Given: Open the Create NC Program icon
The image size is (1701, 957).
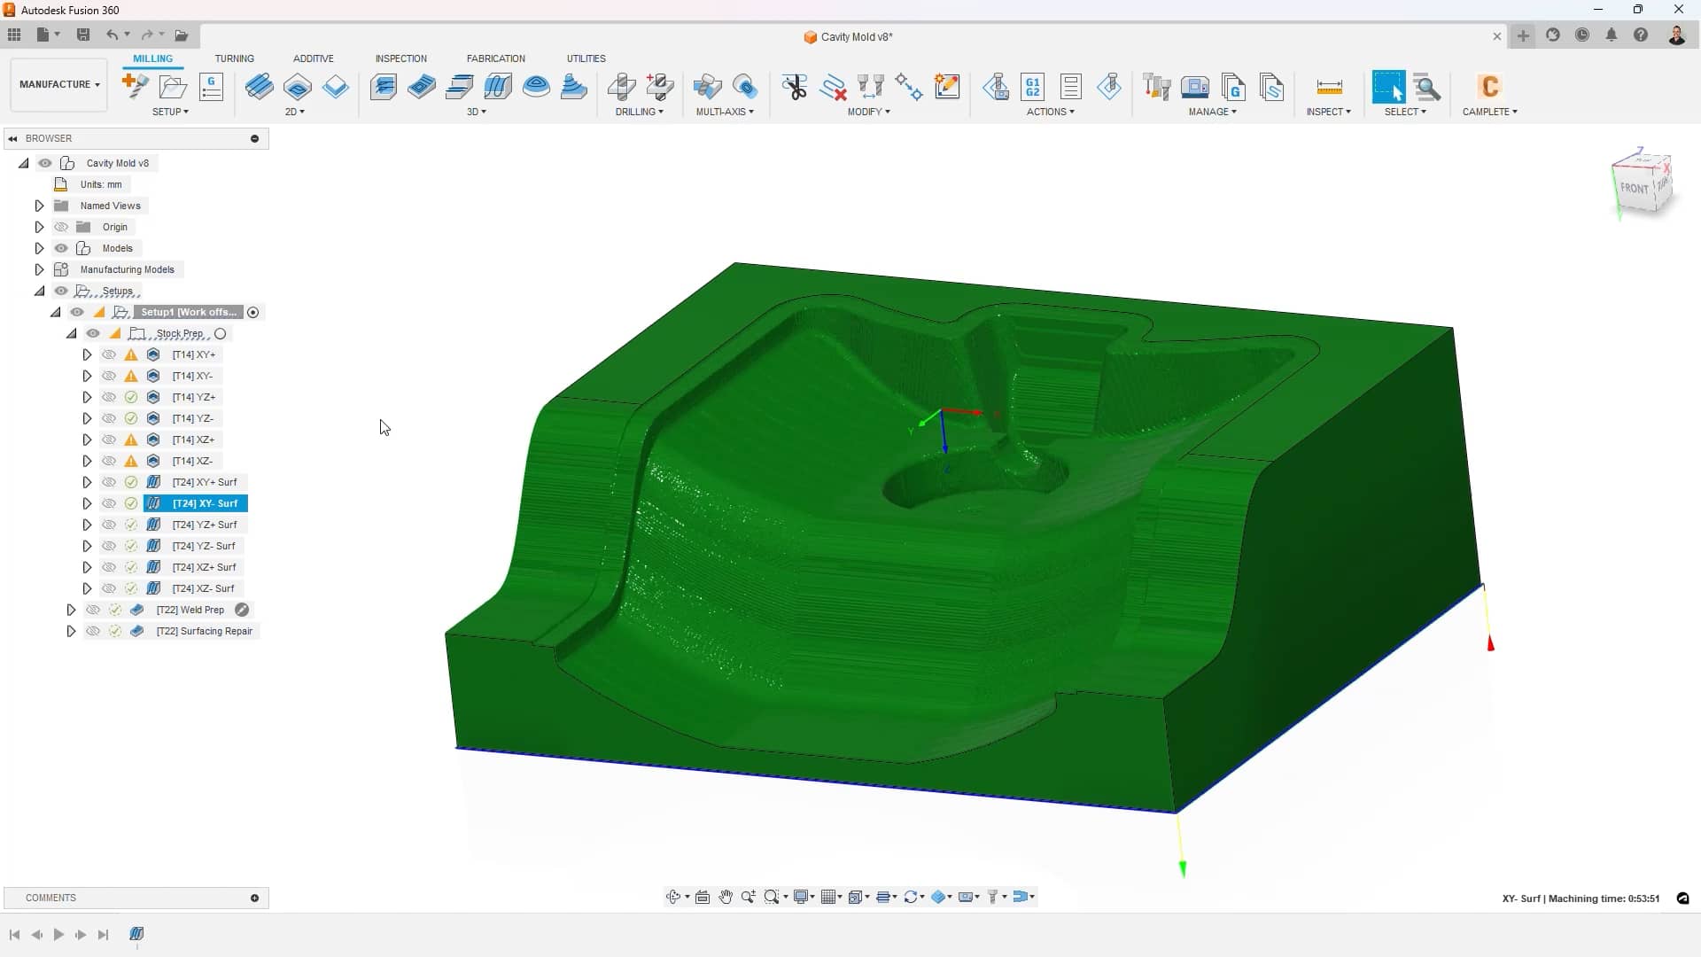Looking at the screenshot, I should point(1234,88).
